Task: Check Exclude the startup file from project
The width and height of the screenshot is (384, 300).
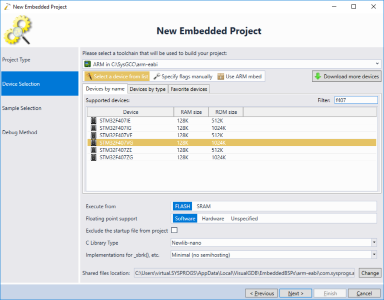Action: (174, 230)
